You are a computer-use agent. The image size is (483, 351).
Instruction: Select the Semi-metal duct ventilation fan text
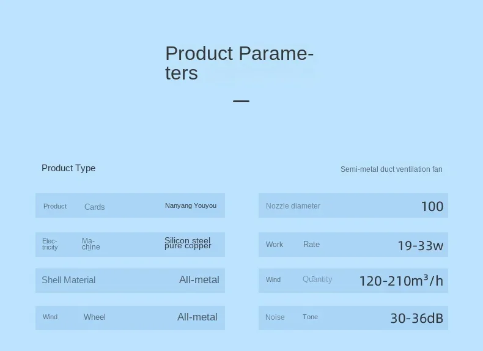(391, 169)
